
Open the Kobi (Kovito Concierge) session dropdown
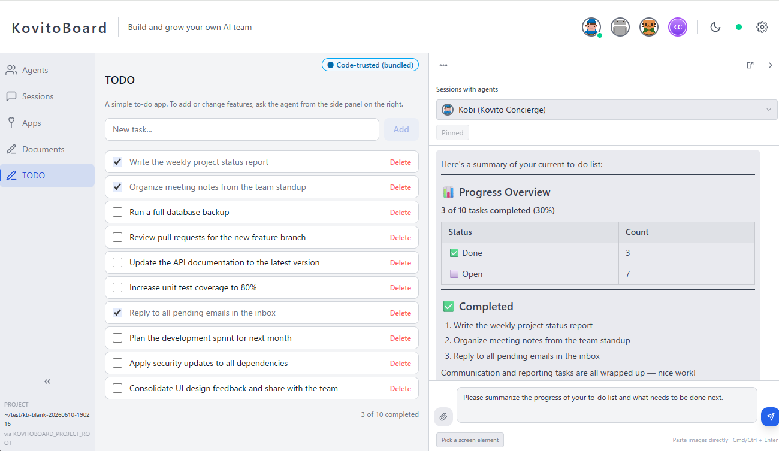[x=606, y=110]
